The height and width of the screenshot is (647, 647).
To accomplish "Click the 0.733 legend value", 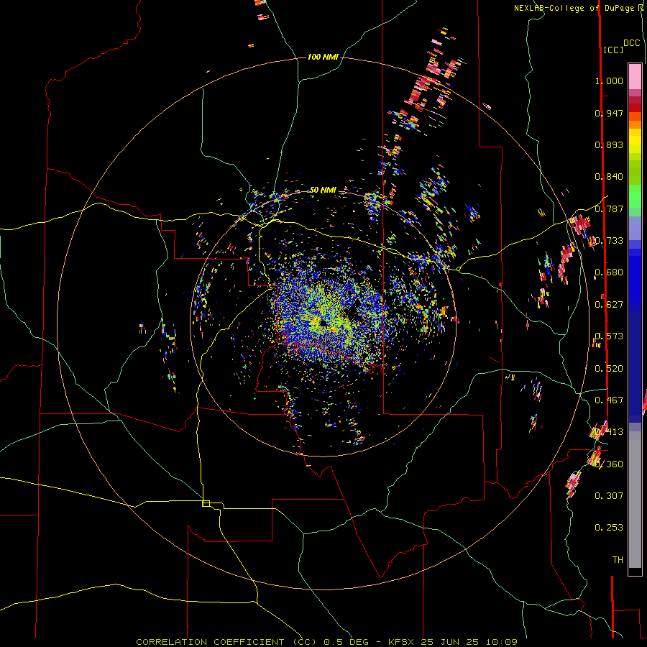I will click(x=609, y=241).
